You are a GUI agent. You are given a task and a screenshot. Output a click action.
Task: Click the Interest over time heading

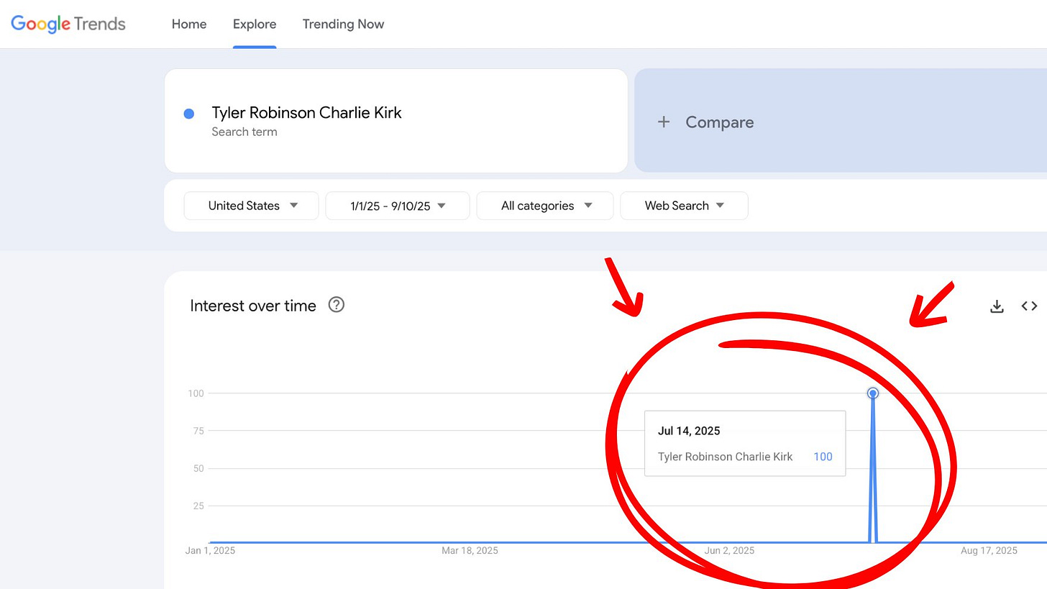click(x=253, y=306)
